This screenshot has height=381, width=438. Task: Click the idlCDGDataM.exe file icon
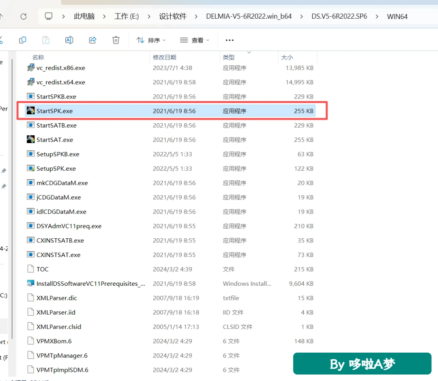point(31,212)
